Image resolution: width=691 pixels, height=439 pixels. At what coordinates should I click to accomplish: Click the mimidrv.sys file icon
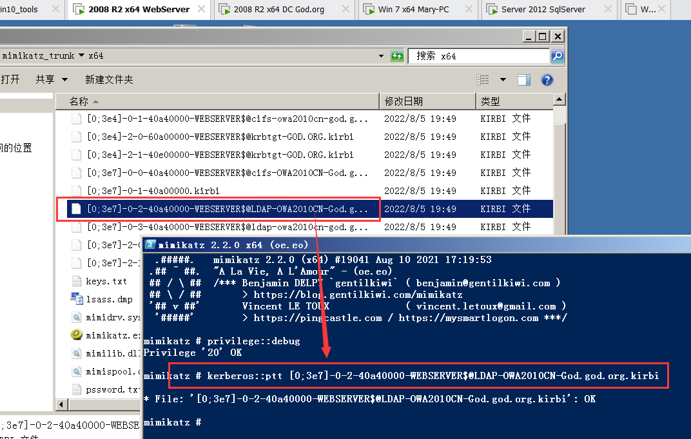point(77,317)
